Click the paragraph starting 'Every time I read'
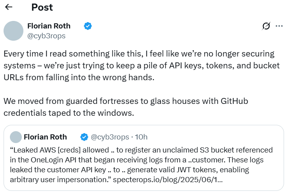Viewport: 288px width, 194px height. point(141,66)
